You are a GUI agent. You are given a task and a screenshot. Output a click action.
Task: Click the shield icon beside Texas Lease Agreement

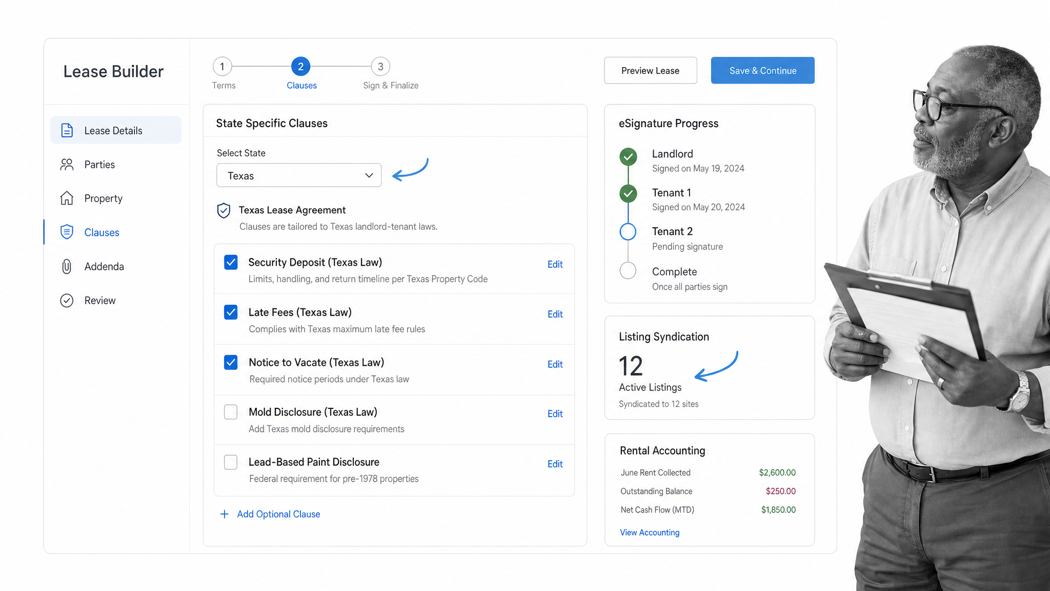pyautogui.click(x=224, y=210)
